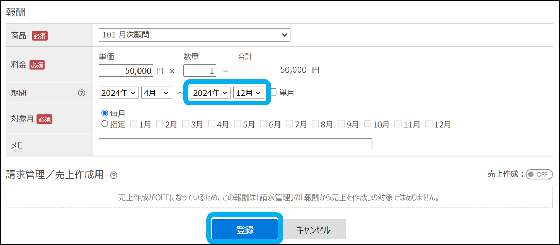The width and height of the screenshot is (560, 245).
Task: Check the 9月 target month checkbox
Action: pyautogui.click(x=341, y=124)
